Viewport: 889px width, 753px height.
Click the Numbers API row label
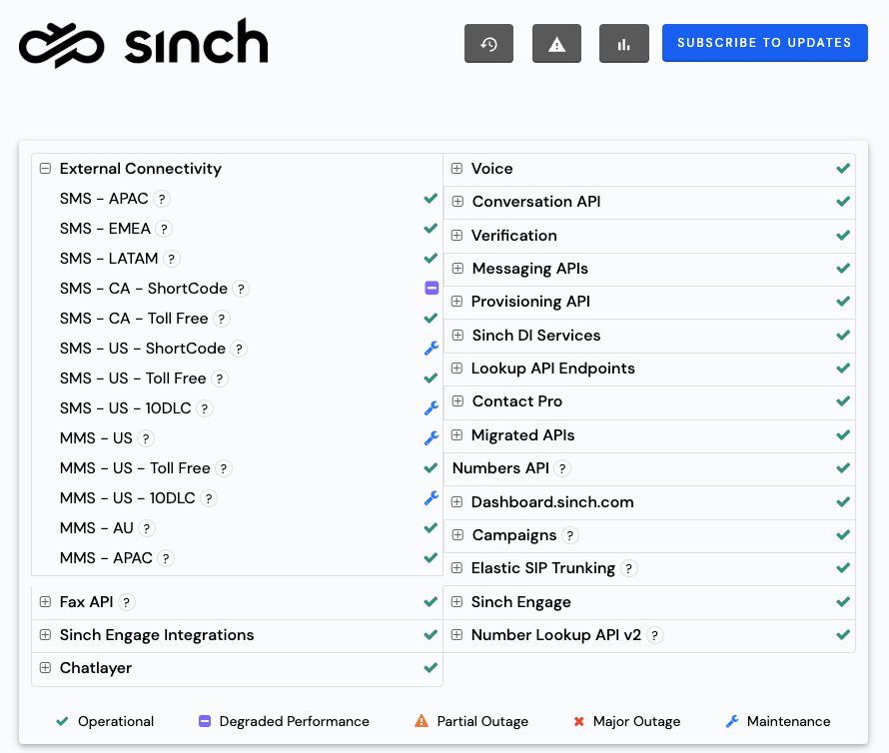click(500, 468)
